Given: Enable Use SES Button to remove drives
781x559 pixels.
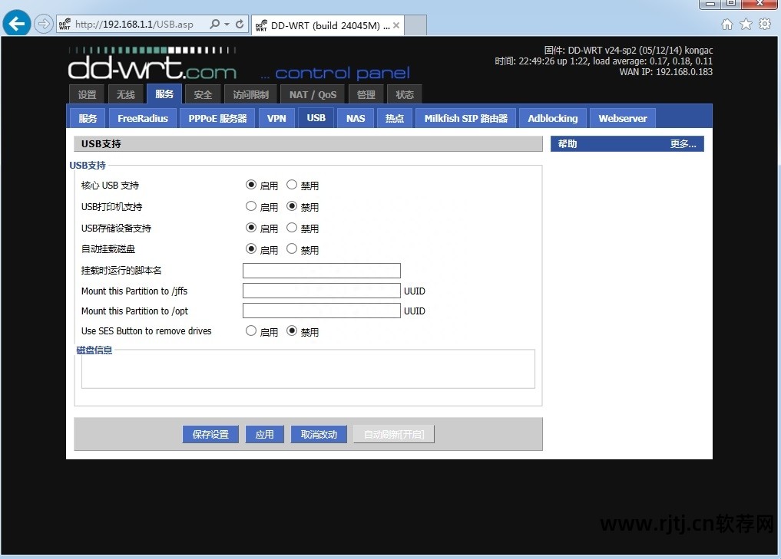Looking at the screenshot, I should pyautogui.click(x=251, y=330).
